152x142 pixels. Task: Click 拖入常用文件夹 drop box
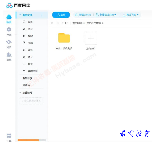click(31, 101)
